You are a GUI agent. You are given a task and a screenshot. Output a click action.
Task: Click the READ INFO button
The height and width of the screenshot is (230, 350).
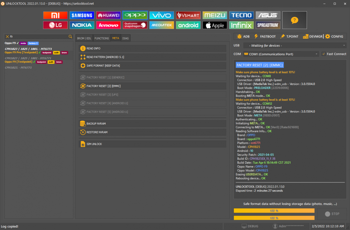(152, 48)
